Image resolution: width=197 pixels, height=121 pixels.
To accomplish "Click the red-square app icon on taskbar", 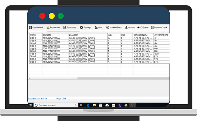I will (114, 105).
